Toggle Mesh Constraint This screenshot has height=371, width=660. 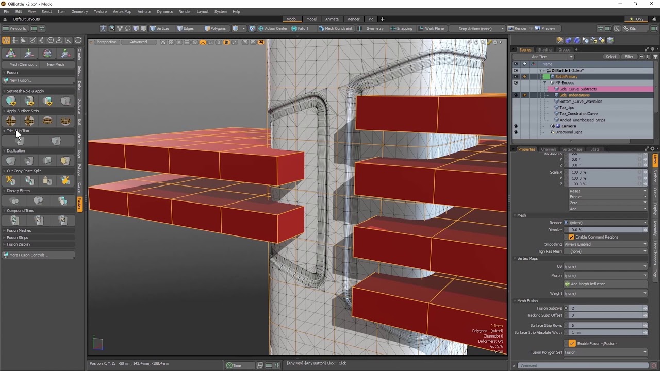336,28
